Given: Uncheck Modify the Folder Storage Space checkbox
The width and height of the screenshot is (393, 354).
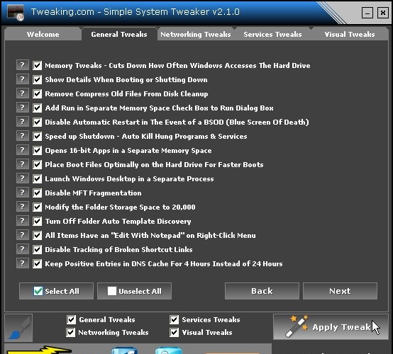Looking at the screenshot, I should coord(38,207).
